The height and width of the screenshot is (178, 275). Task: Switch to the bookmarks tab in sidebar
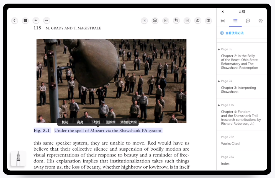tap(223, 21)
